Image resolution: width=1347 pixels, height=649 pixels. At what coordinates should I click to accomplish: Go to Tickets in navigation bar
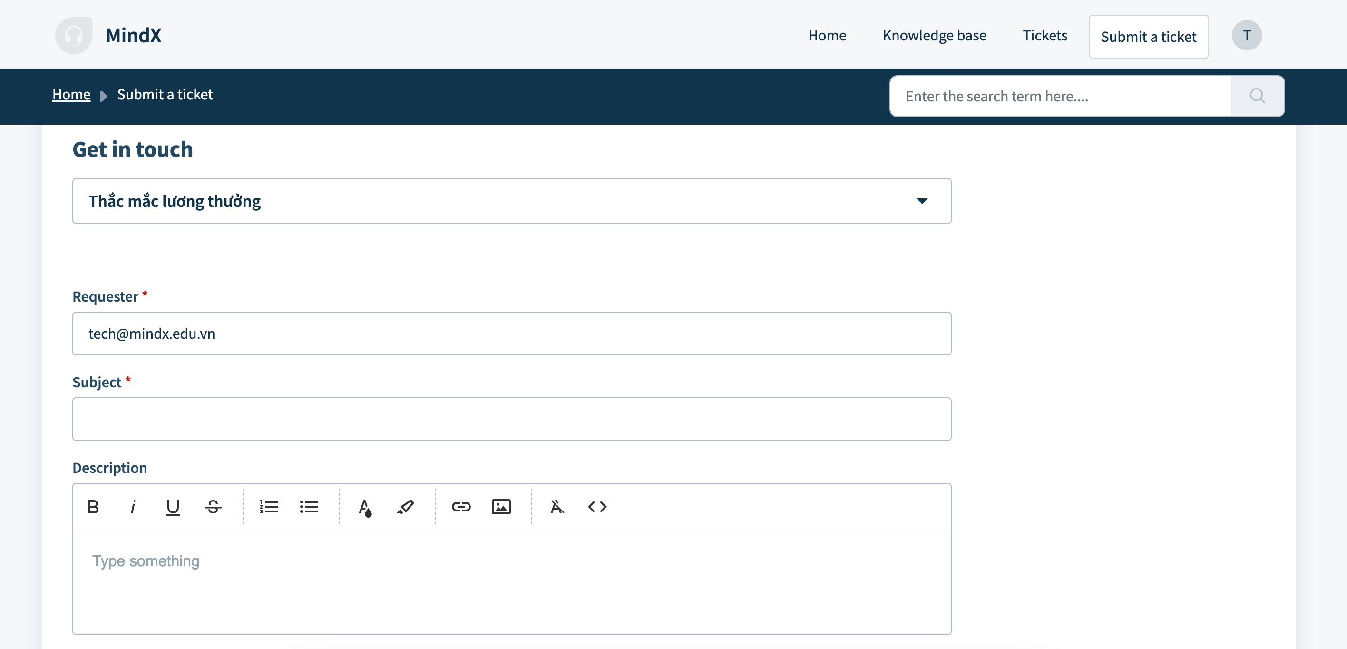point(1045,36)
